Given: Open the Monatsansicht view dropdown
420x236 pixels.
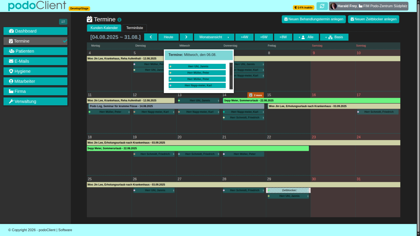Looking at the screenshot, I should coord(214,37).
